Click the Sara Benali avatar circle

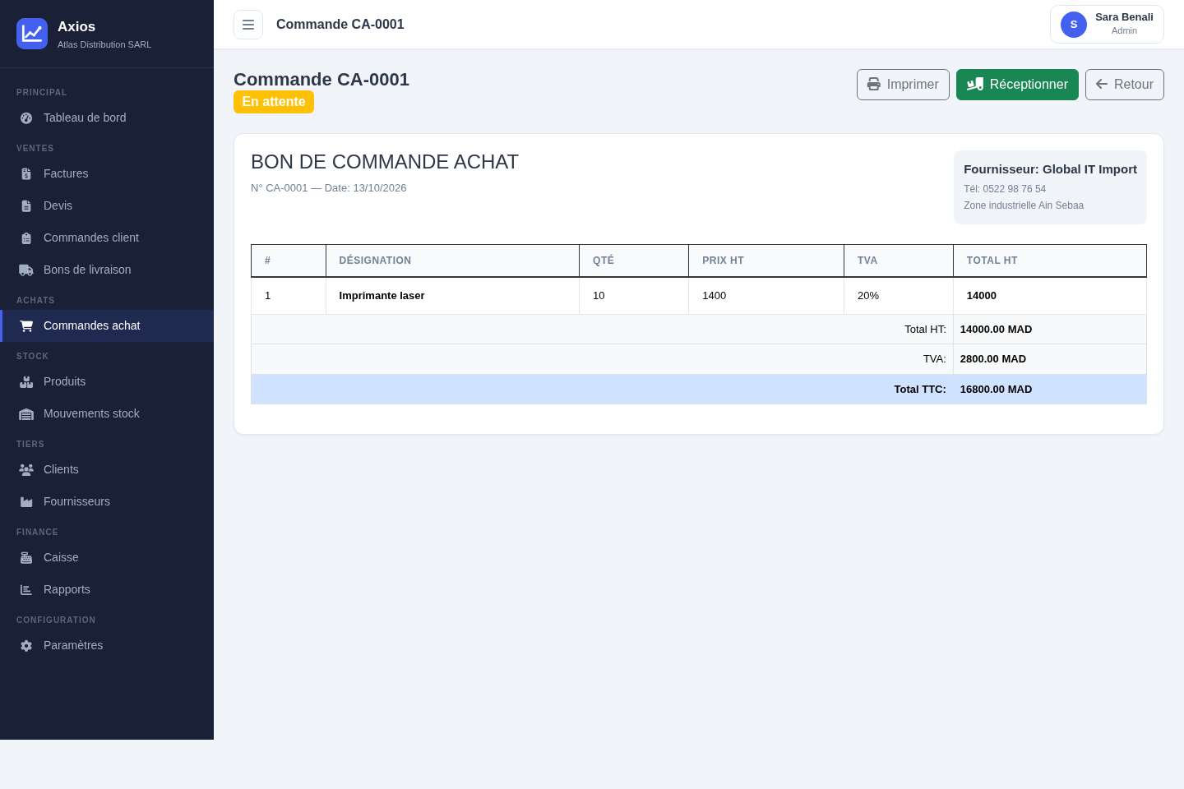pos(1074,25)
